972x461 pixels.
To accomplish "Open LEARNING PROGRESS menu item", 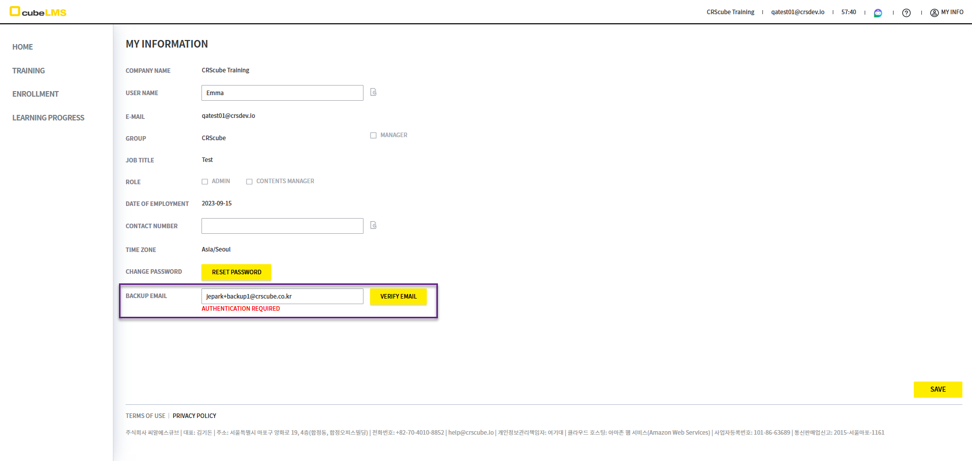I will tap(49, 118).
